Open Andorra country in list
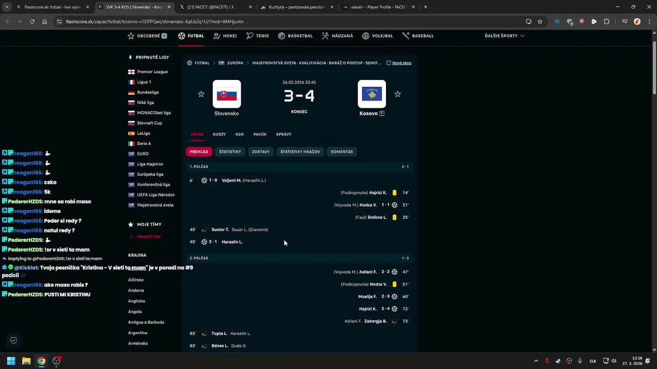This screenshot has height=369, width=657. 136,291
